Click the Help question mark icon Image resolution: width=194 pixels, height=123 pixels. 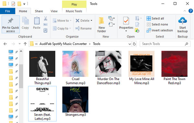tap(190, 11)
